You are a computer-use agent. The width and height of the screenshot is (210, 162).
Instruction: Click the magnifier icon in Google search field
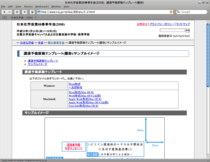pos(179,12)
